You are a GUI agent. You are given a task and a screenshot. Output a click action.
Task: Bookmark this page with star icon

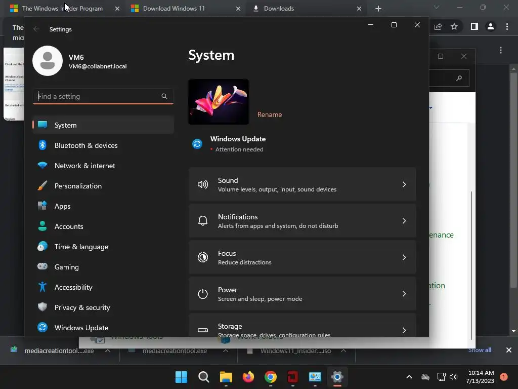click(454, 26)
